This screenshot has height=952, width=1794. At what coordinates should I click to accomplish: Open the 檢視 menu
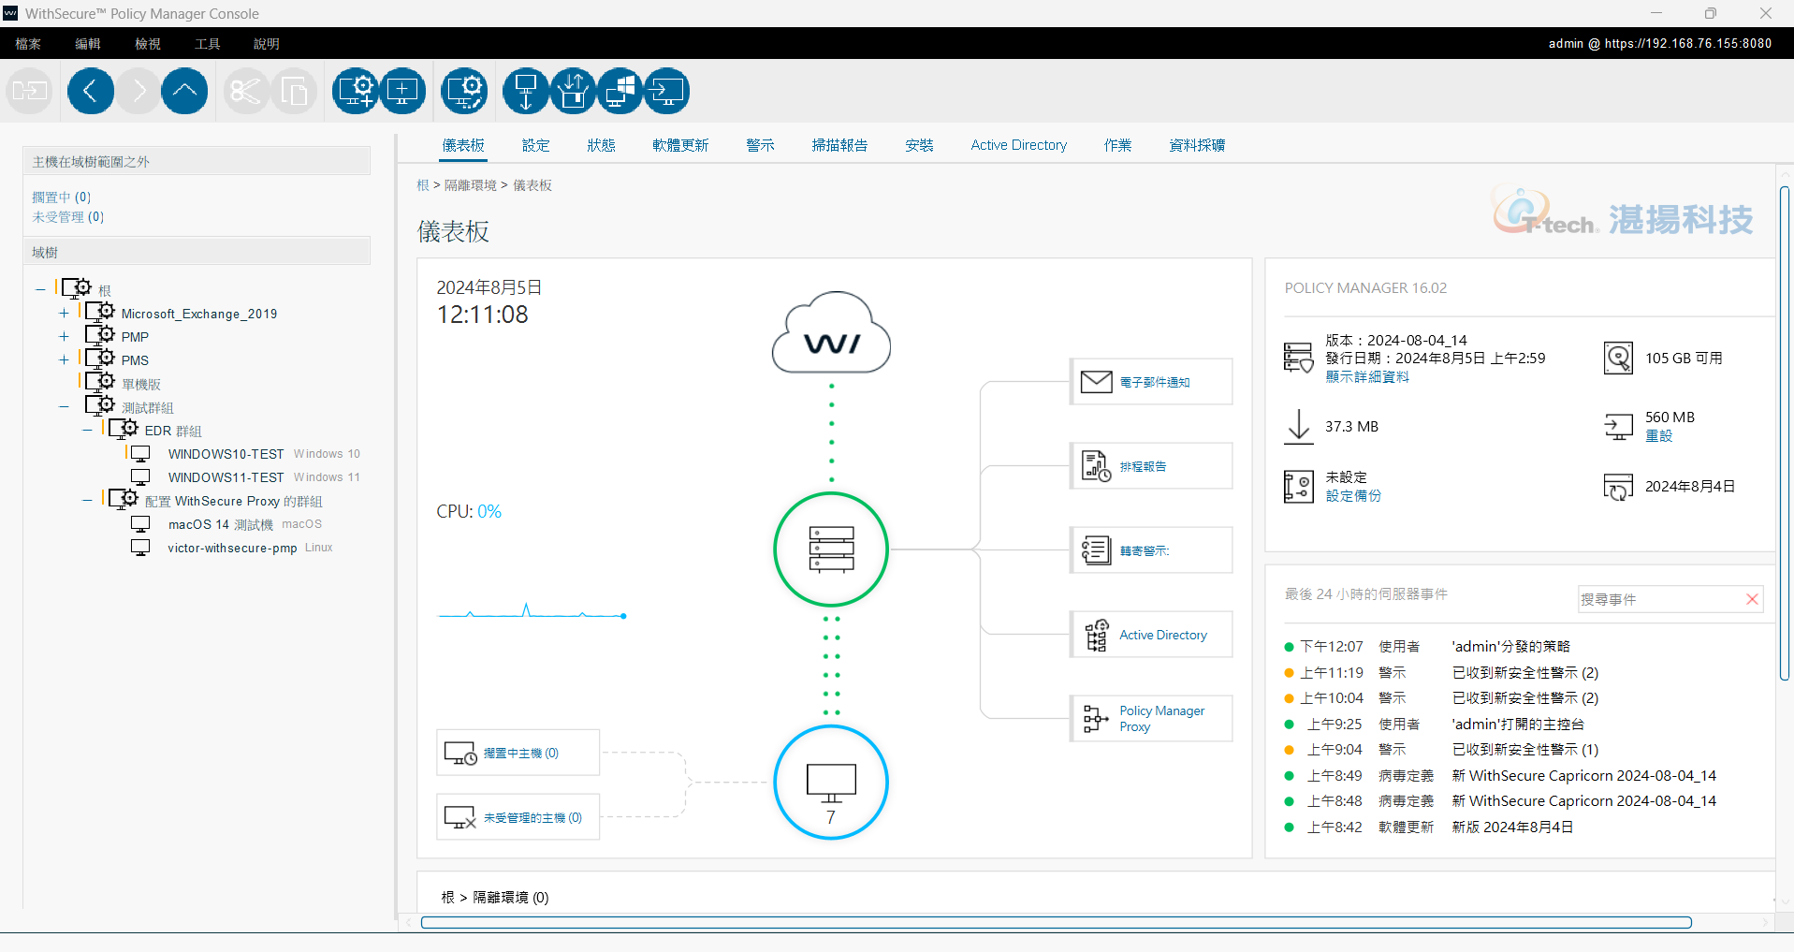pyautogui.click(x=148, y=44)
